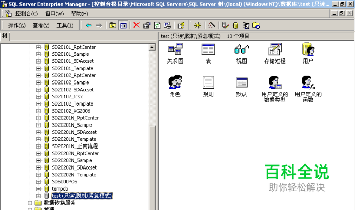Expand the SD20201N_正向流程 database node
The width and height of the screenshot is (355, 210).
click(38, 146)
